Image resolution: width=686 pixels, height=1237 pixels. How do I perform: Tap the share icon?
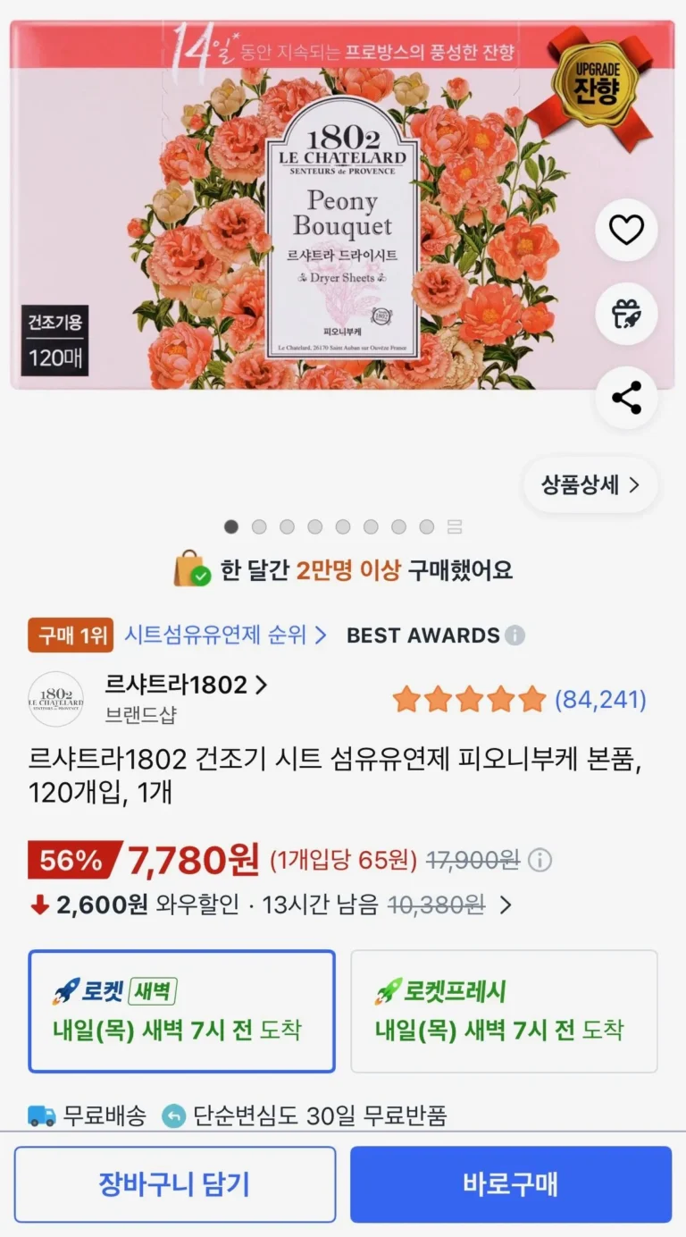[626, 398]
